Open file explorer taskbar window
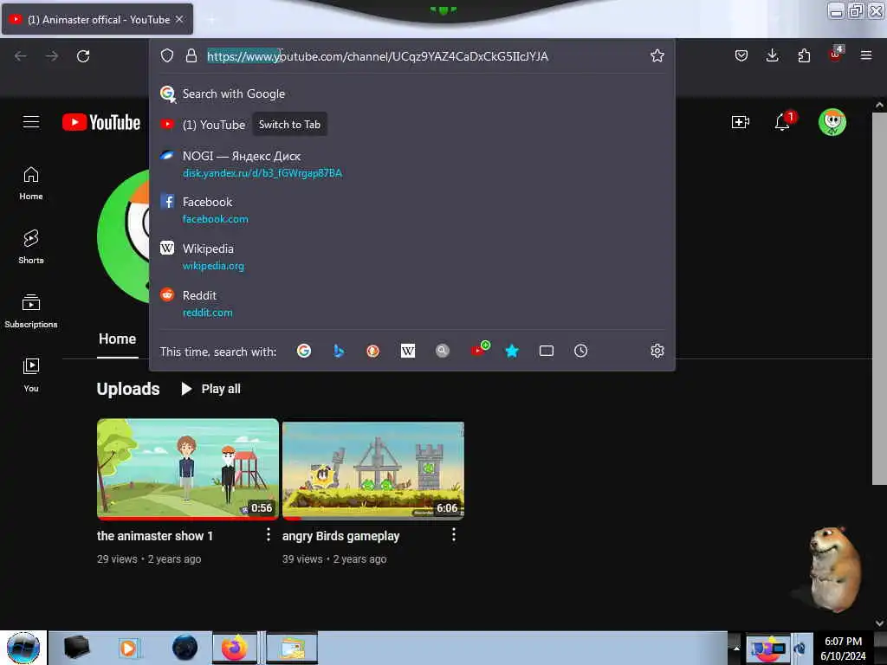 (x=292, y=648)
